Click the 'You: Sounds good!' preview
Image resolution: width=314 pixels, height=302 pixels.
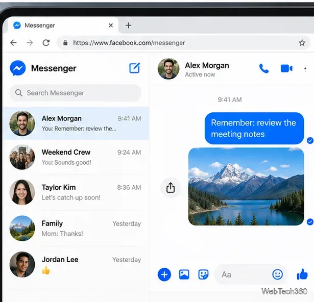pyautogui.click(x=66, y=162)
